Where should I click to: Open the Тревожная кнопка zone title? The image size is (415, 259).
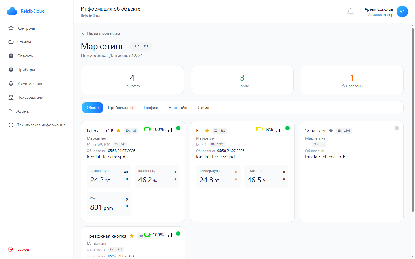[107, 236]
